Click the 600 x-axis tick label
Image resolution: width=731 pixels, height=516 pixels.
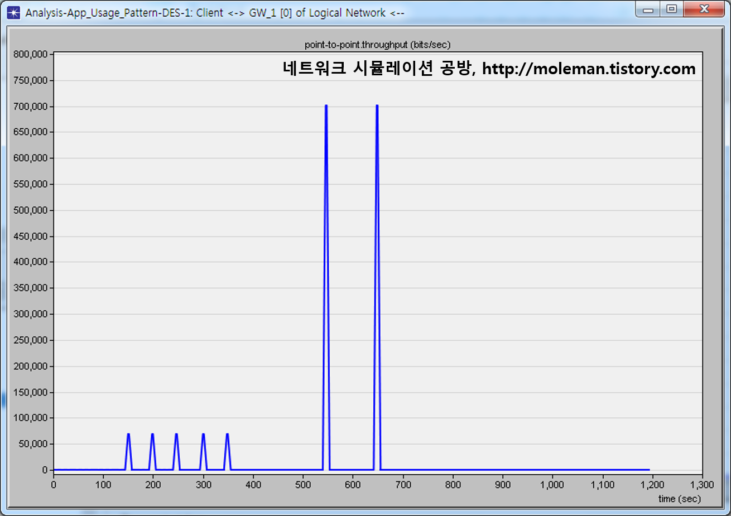pyautogui.click(x=353, y=485)
